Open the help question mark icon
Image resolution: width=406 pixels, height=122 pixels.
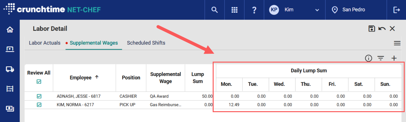tap(254, 10)
